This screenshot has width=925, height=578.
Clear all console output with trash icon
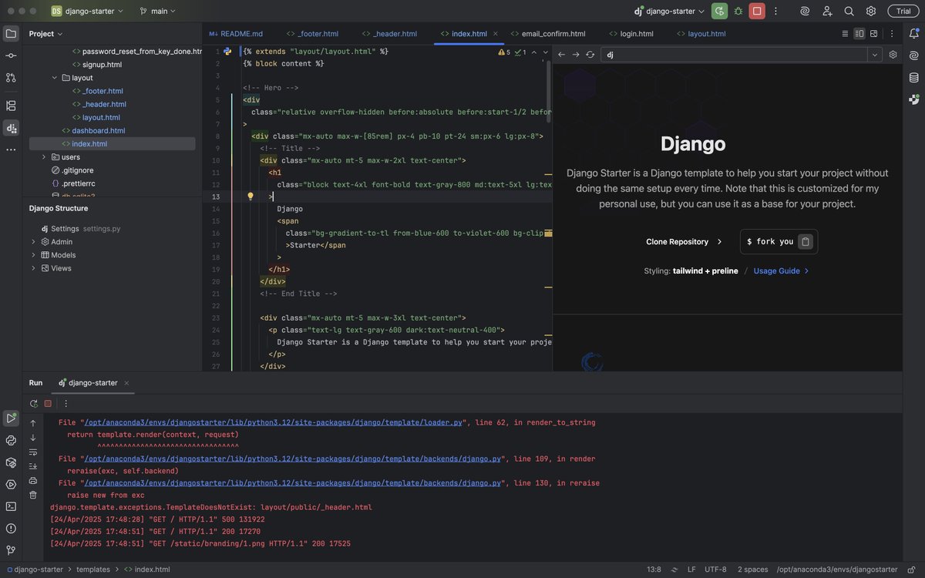point(32,495)
